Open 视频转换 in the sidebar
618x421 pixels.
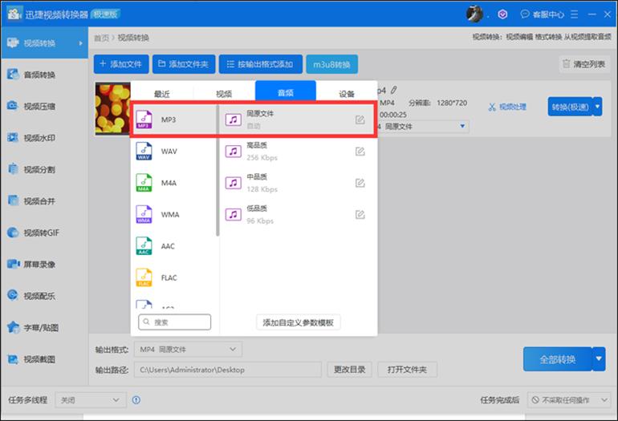click(x=44, y=43)
